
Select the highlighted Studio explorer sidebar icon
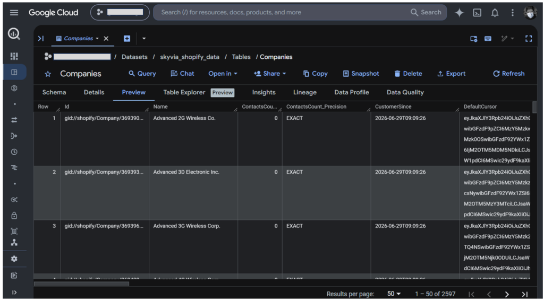14,72
